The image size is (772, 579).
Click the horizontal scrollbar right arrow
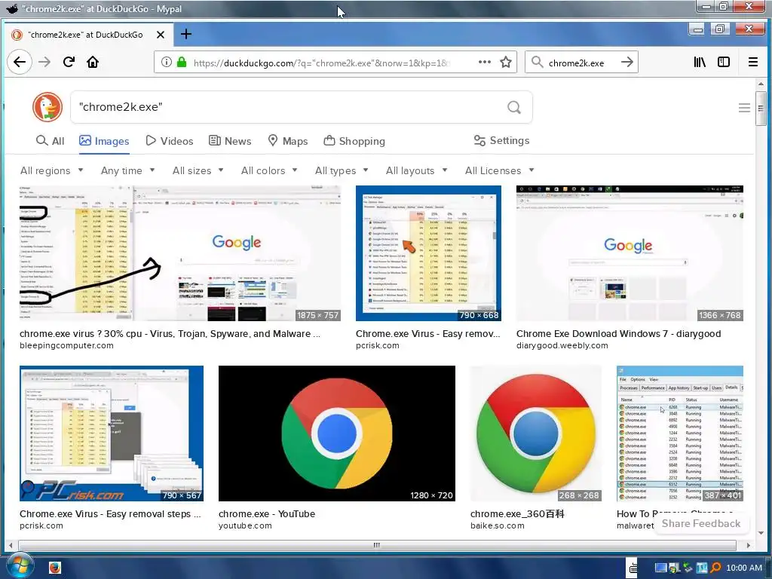click(748, 545)
